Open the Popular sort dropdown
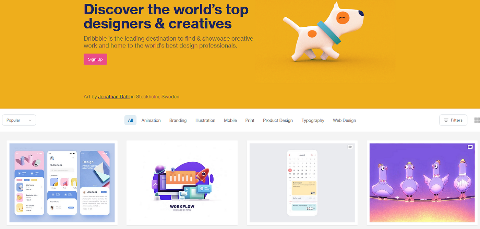The image size is (480, 229). pos(19,120)
